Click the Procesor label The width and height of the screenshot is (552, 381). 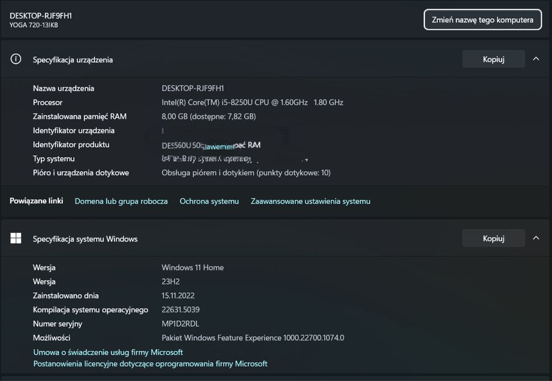tap(48, 102)
